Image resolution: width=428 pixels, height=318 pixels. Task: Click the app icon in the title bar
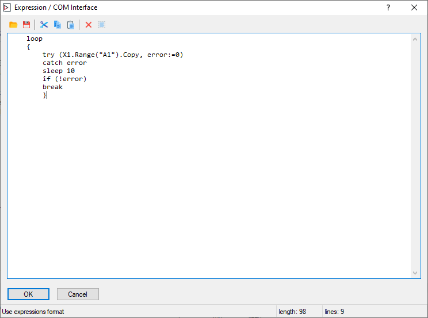(7, 7)
